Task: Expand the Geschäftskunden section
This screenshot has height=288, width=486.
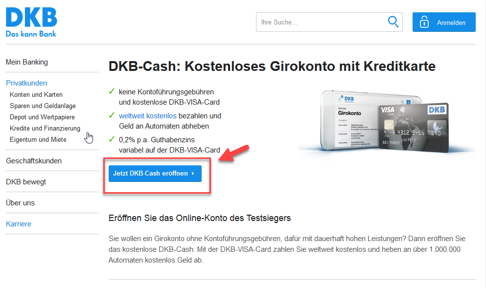Action: point(34,161)
